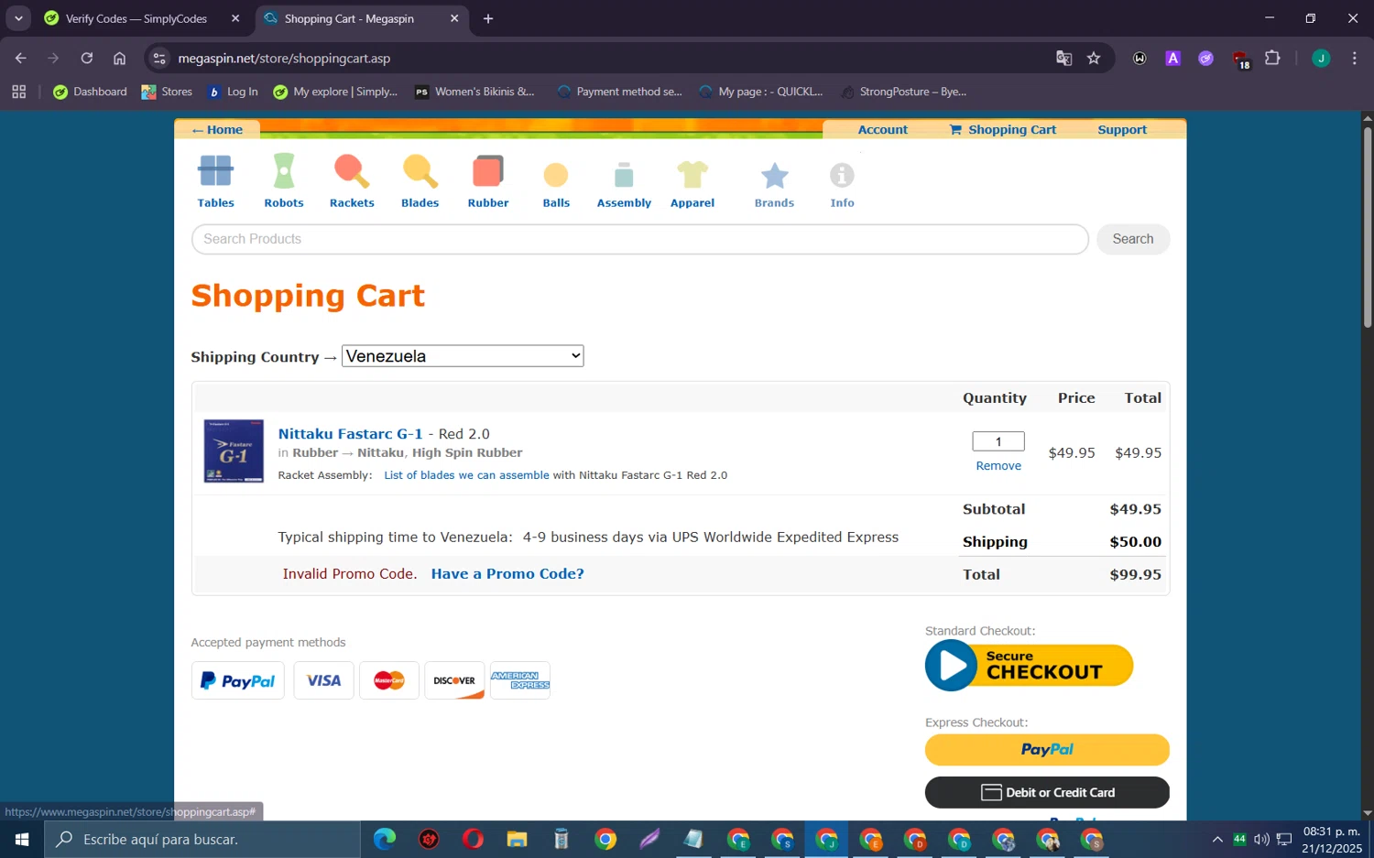
Task: Open the Account menu tab
Action: click(882, 130)
